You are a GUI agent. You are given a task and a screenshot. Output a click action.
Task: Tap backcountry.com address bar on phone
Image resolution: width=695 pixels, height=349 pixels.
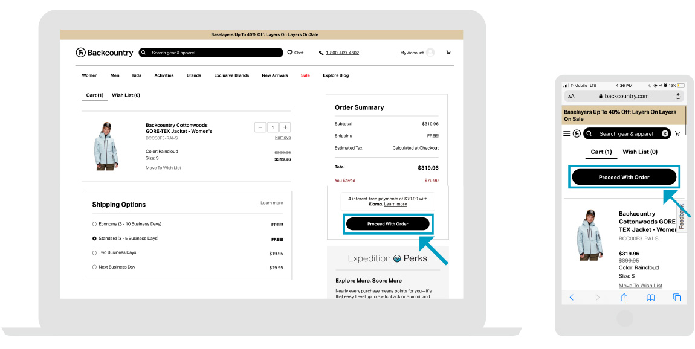(624, 96)
